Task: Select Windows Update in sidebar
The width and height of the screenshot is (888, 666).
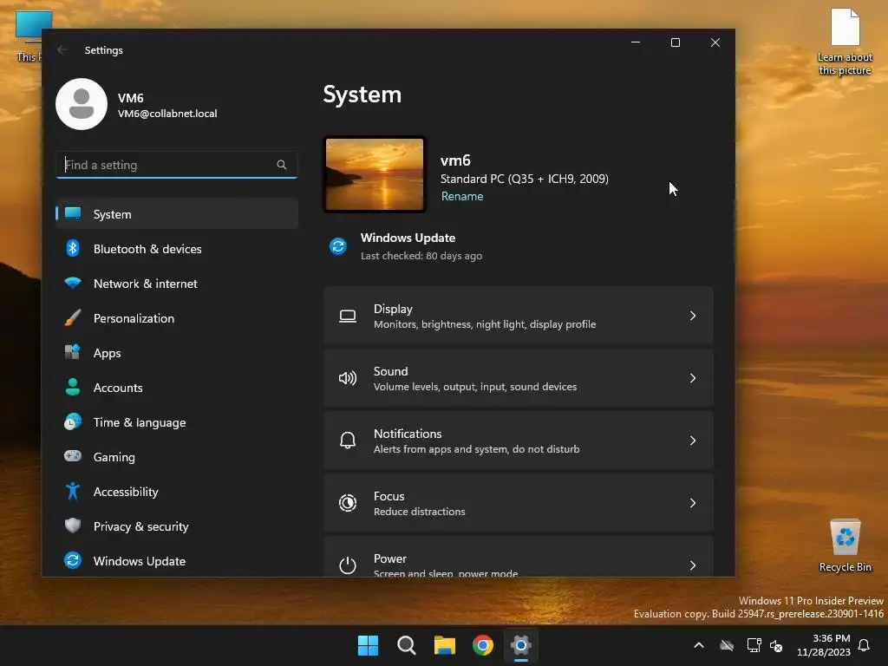Action: [177, 561]
